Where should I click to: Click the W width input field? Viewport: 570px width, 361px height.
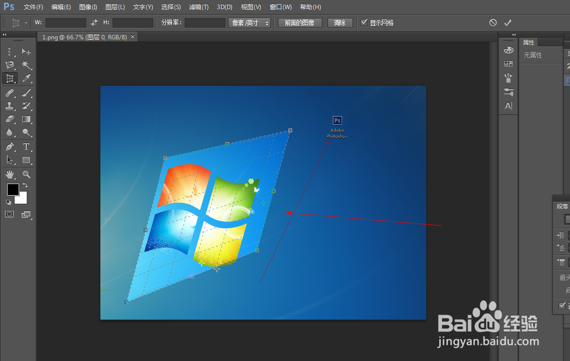pos(66,23)
